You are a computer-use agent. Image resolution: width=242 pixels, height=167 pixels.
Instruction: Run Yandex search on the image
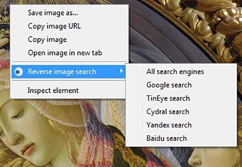coord(181,125)
